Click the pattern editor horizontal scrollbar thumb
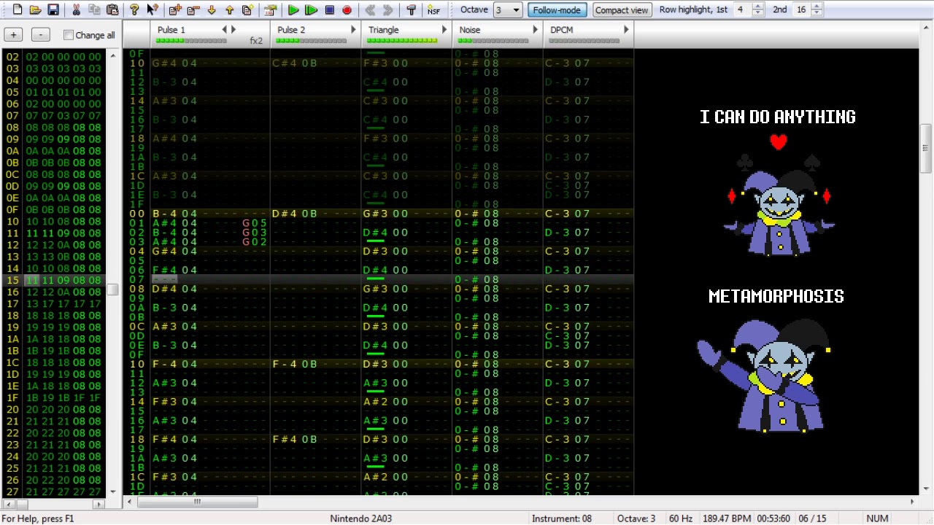The image size is (934, 525). (197, 502)
